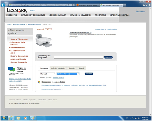This screenshot has height=121, width=152.
Task: Click the ES language indicator
Action: [x=127, y=118]
